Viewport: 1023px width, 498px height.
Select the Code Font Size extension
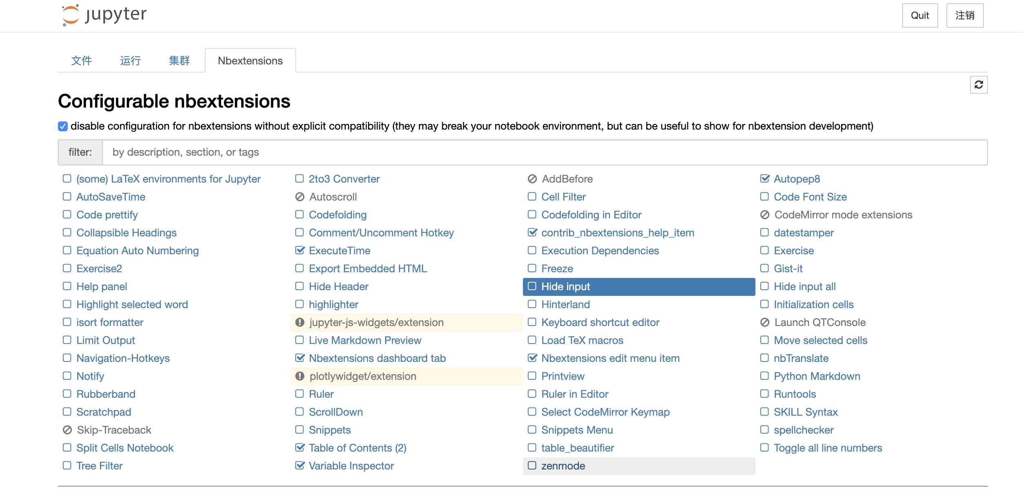(x=810, y=197)
